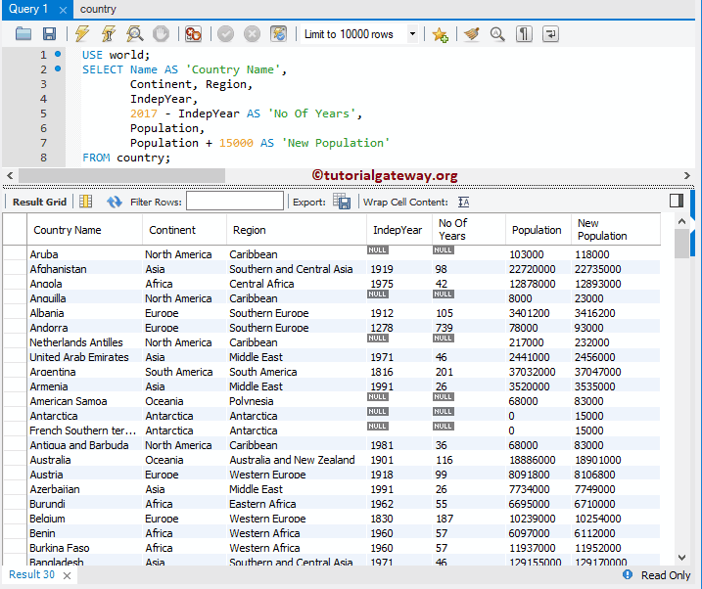Save query as snippet using star icon
Image resolution: width=702 pixels, height=589 pixels.
click(441, 34)
